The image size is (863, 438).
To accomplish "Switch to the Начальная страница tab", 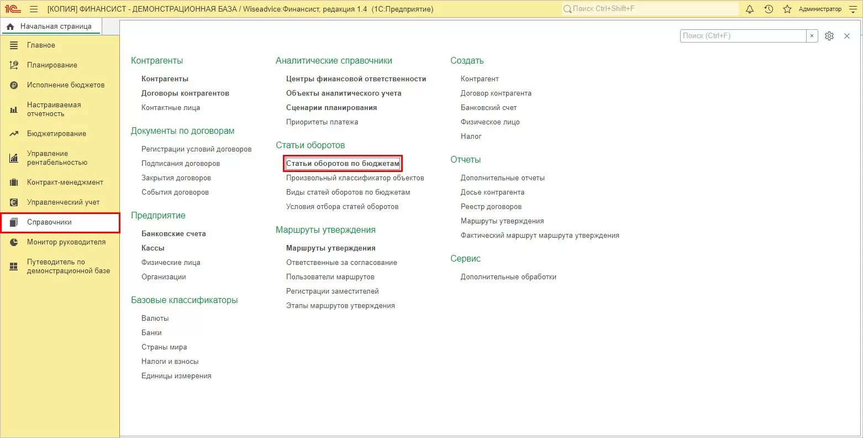I will (51, 27).
